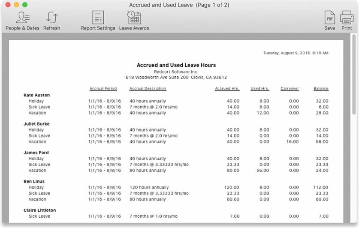
Task: Click the Accrual Description column header
Action: (x=148, y=89)
